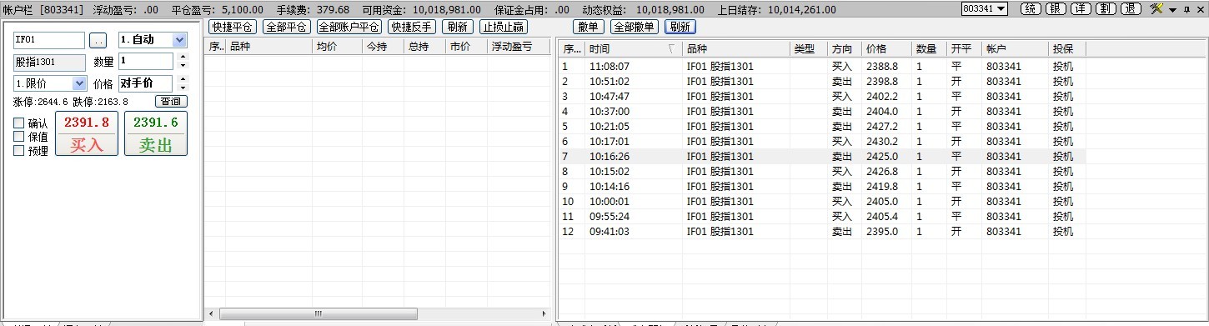Focus the 价格 对手价 price field

tap(145, 83)
